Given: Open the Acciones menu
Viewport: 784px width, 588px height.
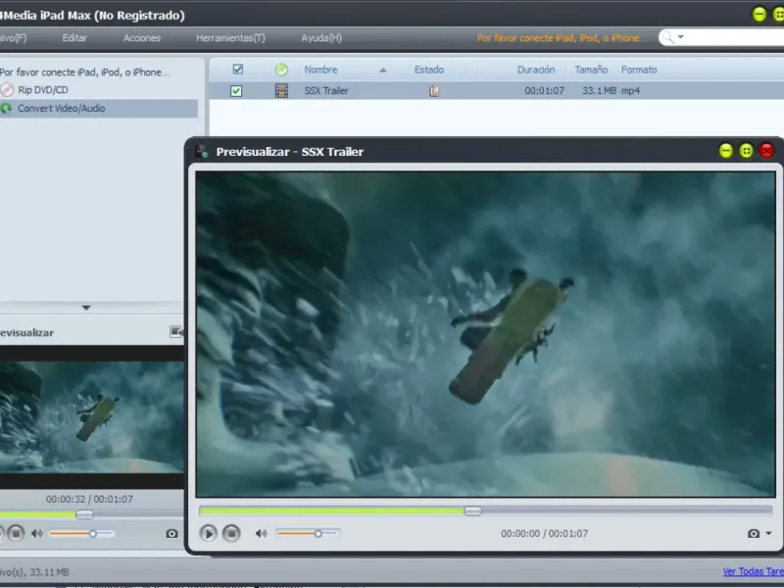Looking at the screenshot, I should point(142,38).
